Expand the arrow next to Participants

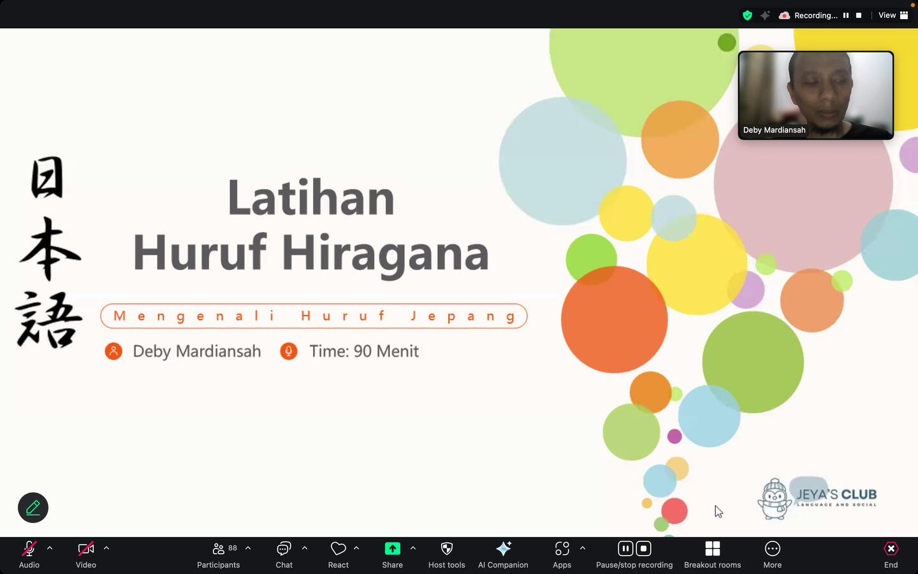coord(248,548)
